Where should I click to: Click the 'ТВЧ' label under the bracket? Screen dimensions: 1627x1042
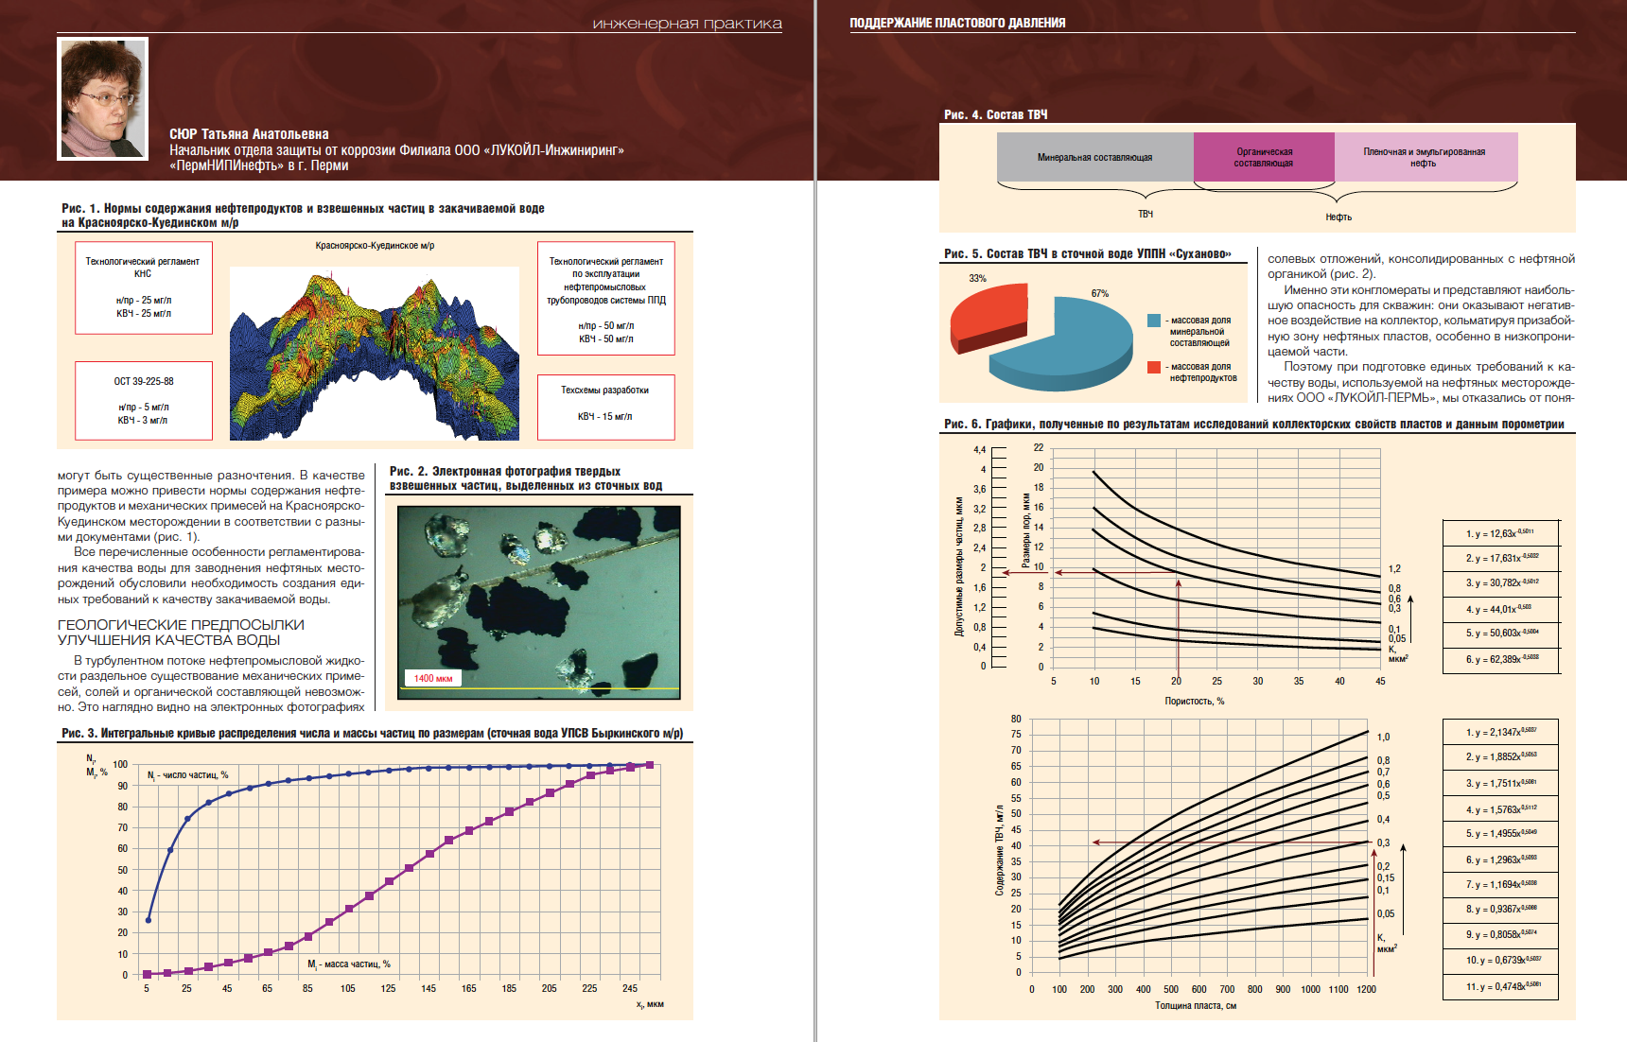pos(1146,215)
